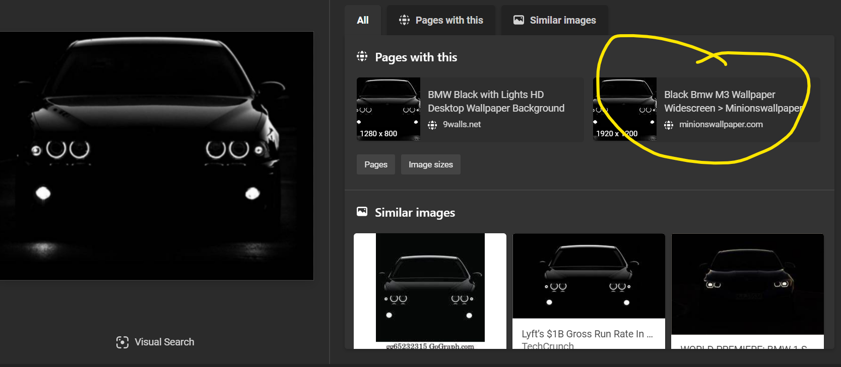The width and height of the screenshot is (841, 367).
Task: Switch to the All tab
Action: [363, 20]
